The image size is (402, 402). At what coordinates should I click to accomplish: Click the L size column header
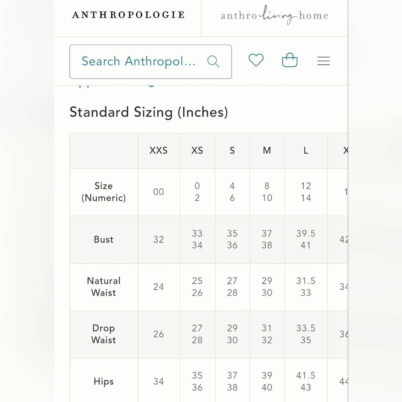tap(306, 150)
